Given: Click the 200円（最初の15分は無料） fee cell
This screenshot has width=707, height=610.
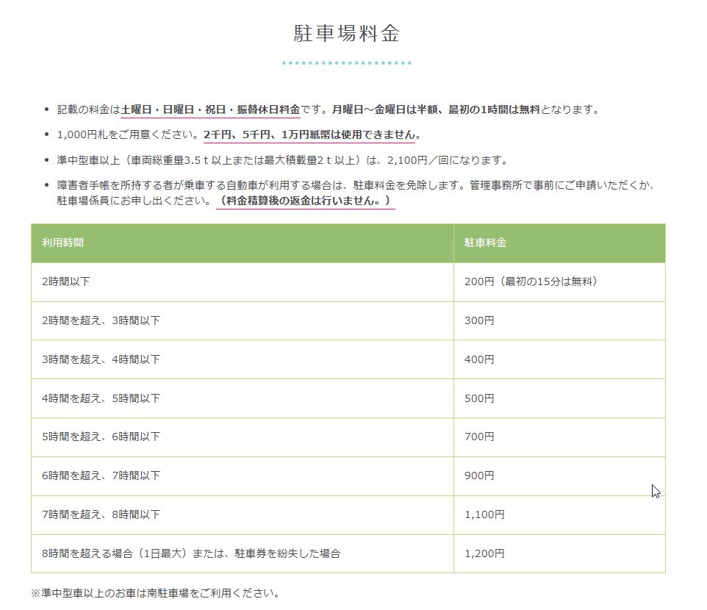Looking at the screenshot, I should [531, 281].
